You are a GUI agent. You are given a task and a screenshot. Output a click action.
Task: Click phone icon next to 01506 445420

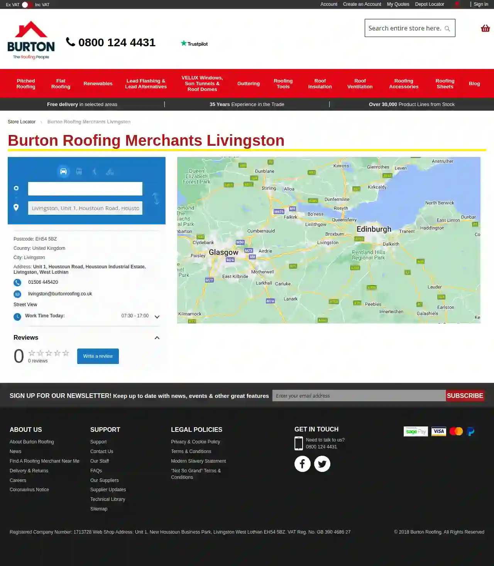pos(17,282)
